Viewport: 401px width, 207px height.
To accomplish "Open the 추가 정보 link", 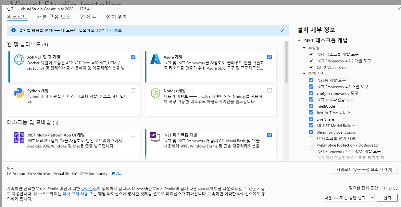I will (113, 30).
